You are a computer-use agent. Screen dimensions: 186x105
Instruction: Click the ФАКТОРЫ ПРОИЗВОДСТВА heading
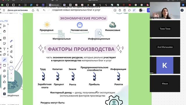[x=81, y=49]
